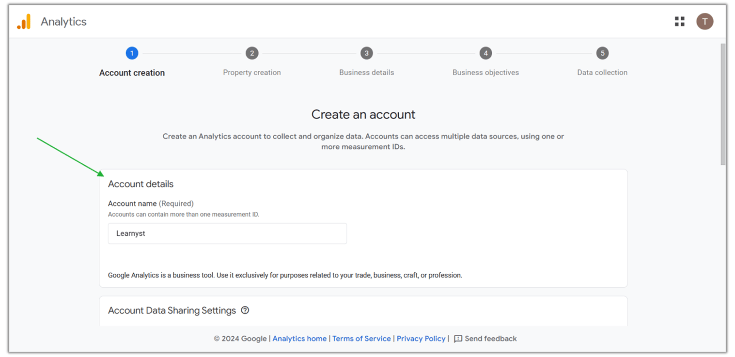Open the Analytics home link

pos(300,338)
